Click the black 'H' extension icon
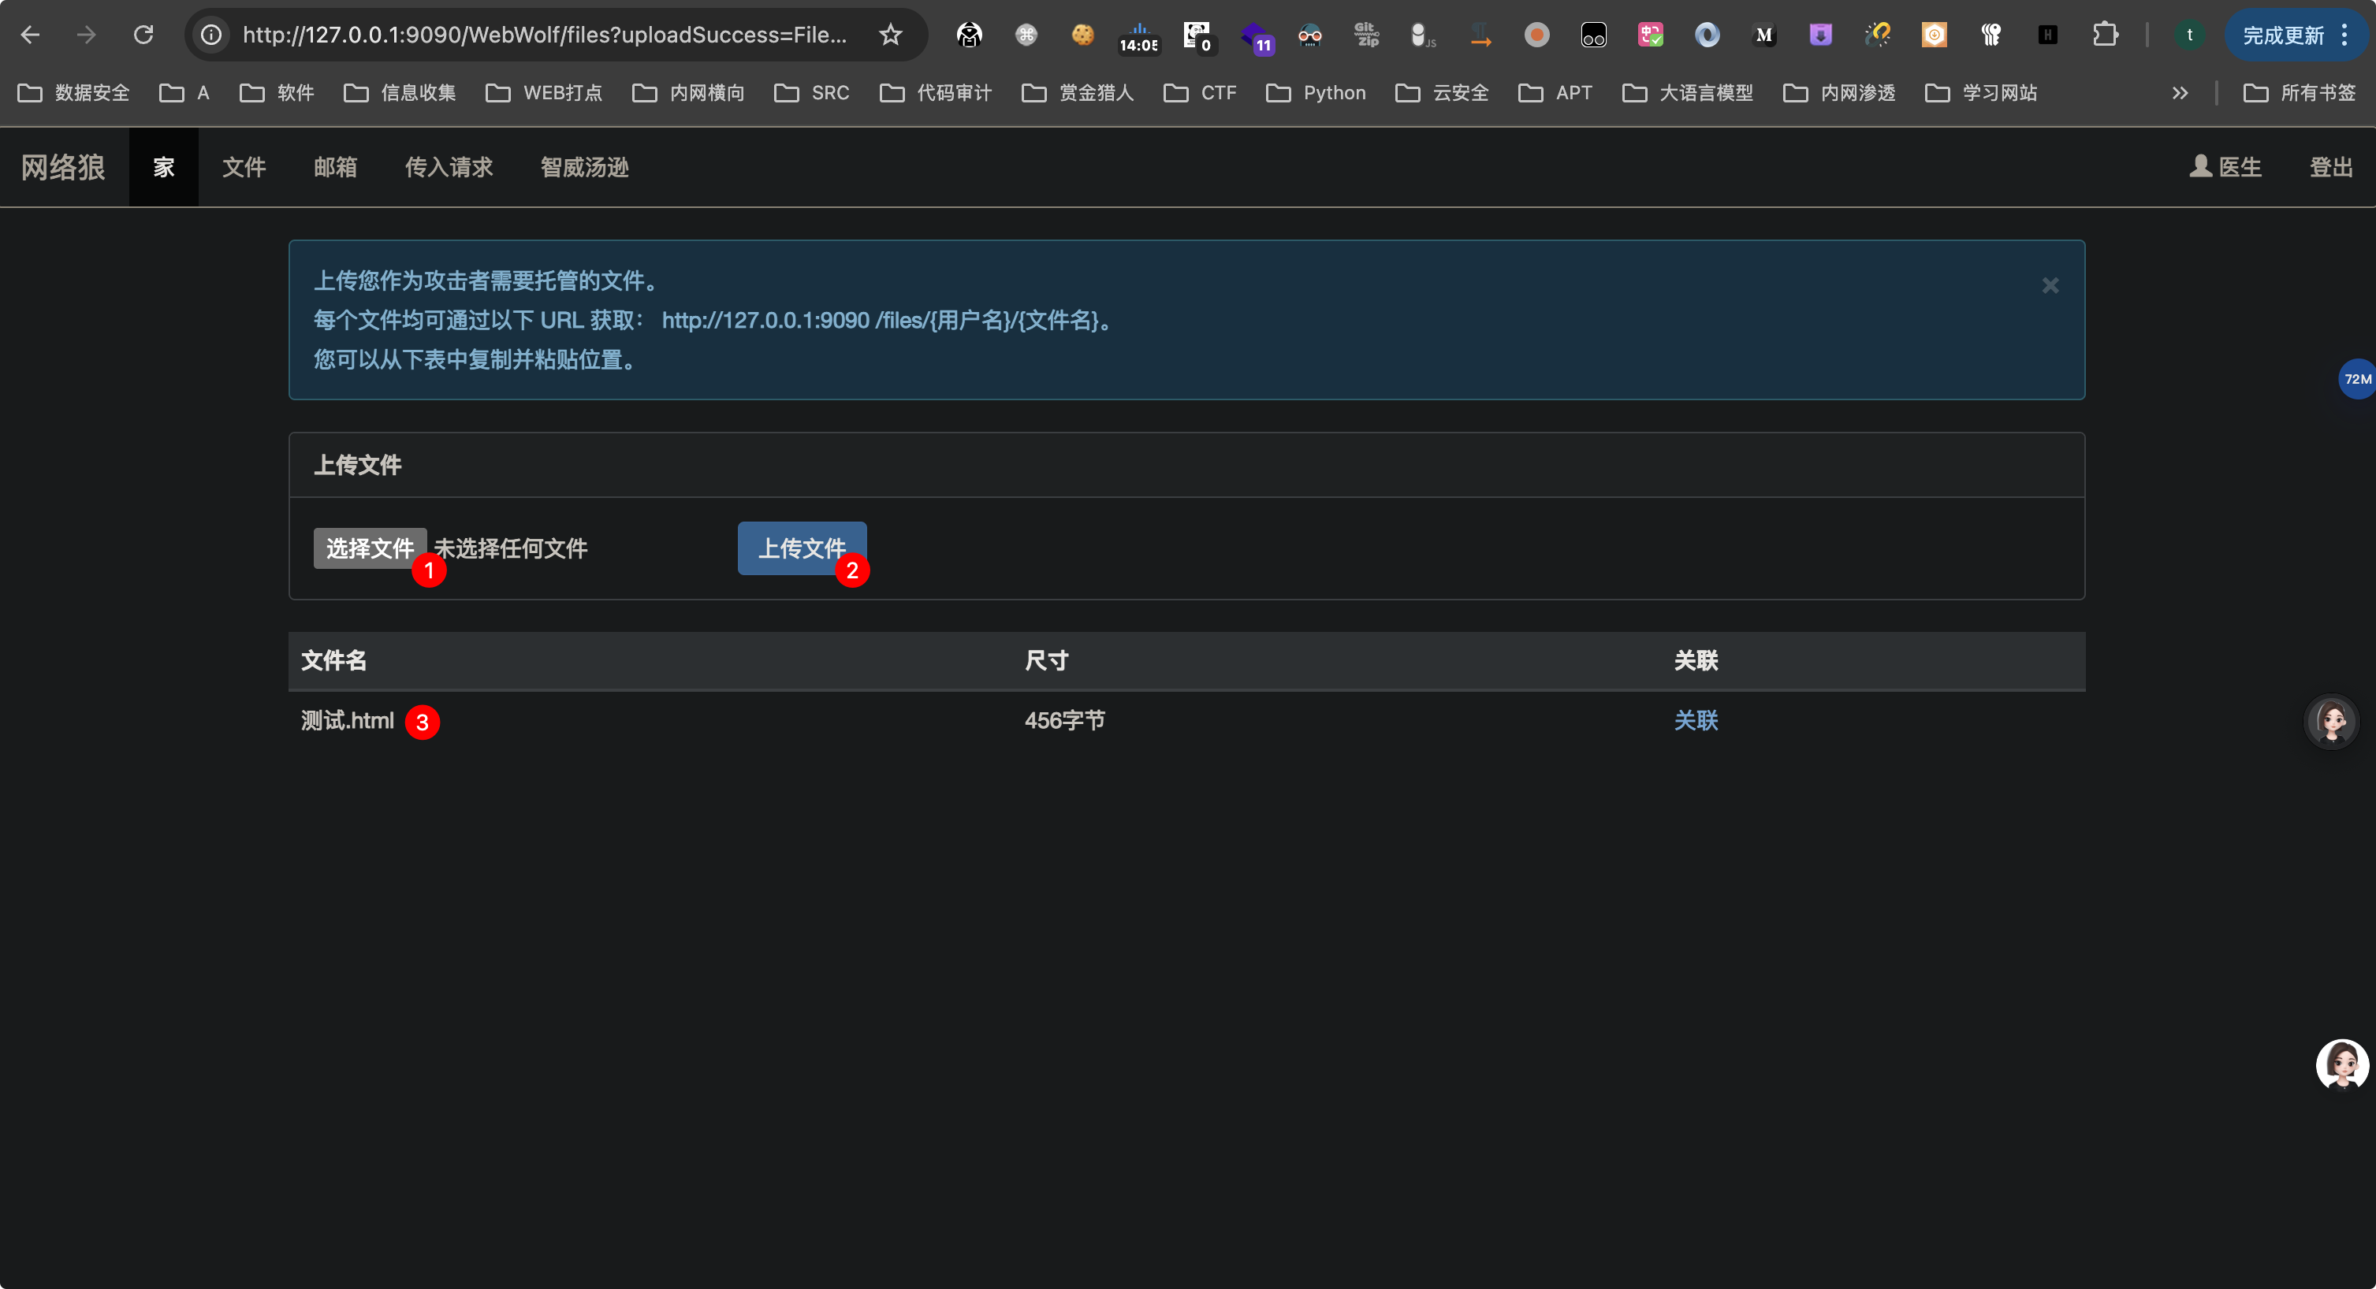This screenshot has width=2376, height=1289. (2047, 35)
